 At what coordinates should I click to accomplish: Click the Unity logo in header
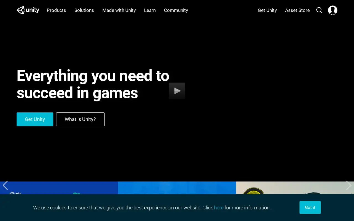click(x=28, y=10)
